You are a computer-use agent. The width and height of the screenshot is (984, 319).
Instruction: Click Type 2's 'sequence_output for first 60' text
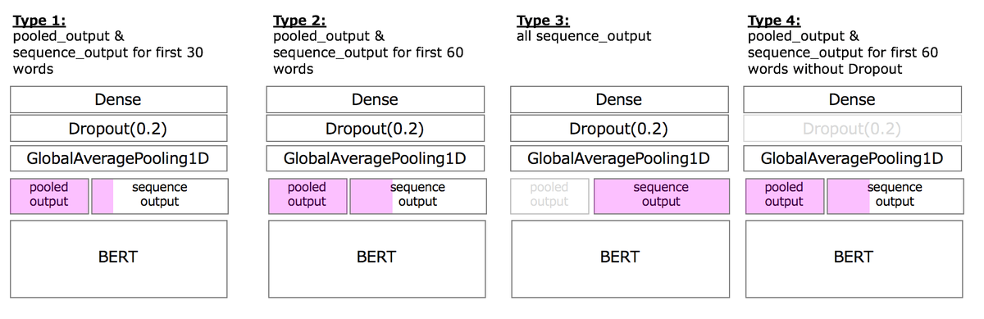(x=368, y=52)
